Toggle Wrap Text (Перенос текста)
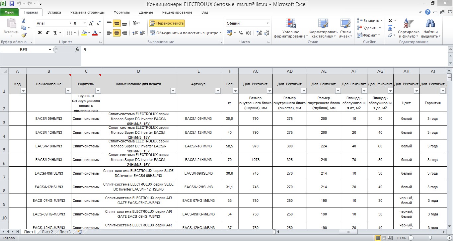The width and height of the screenshot is (453, 241). [x=167, y=24]
